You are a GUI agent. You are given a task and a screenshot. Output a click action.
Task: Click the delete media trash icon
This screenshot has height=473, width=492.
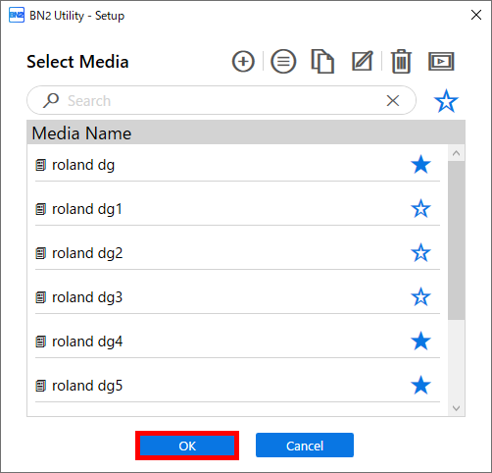pyautogui.click(x=401, y=61)
